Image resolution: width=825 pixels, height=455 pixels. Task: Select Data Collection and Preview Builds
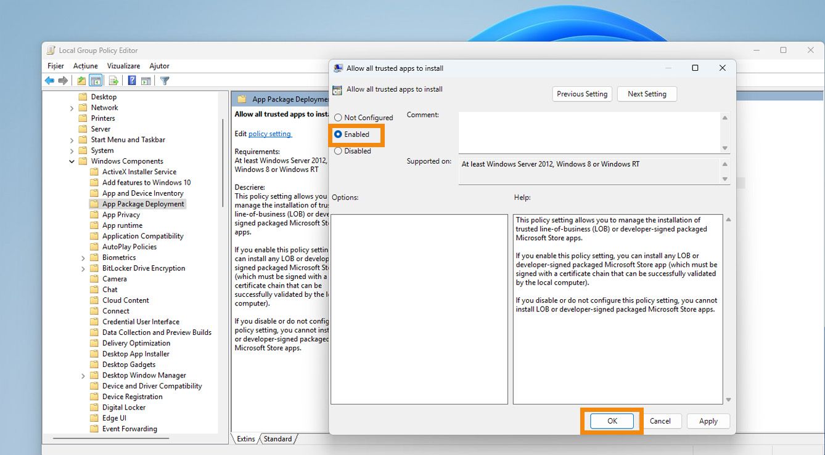[157, 332]
